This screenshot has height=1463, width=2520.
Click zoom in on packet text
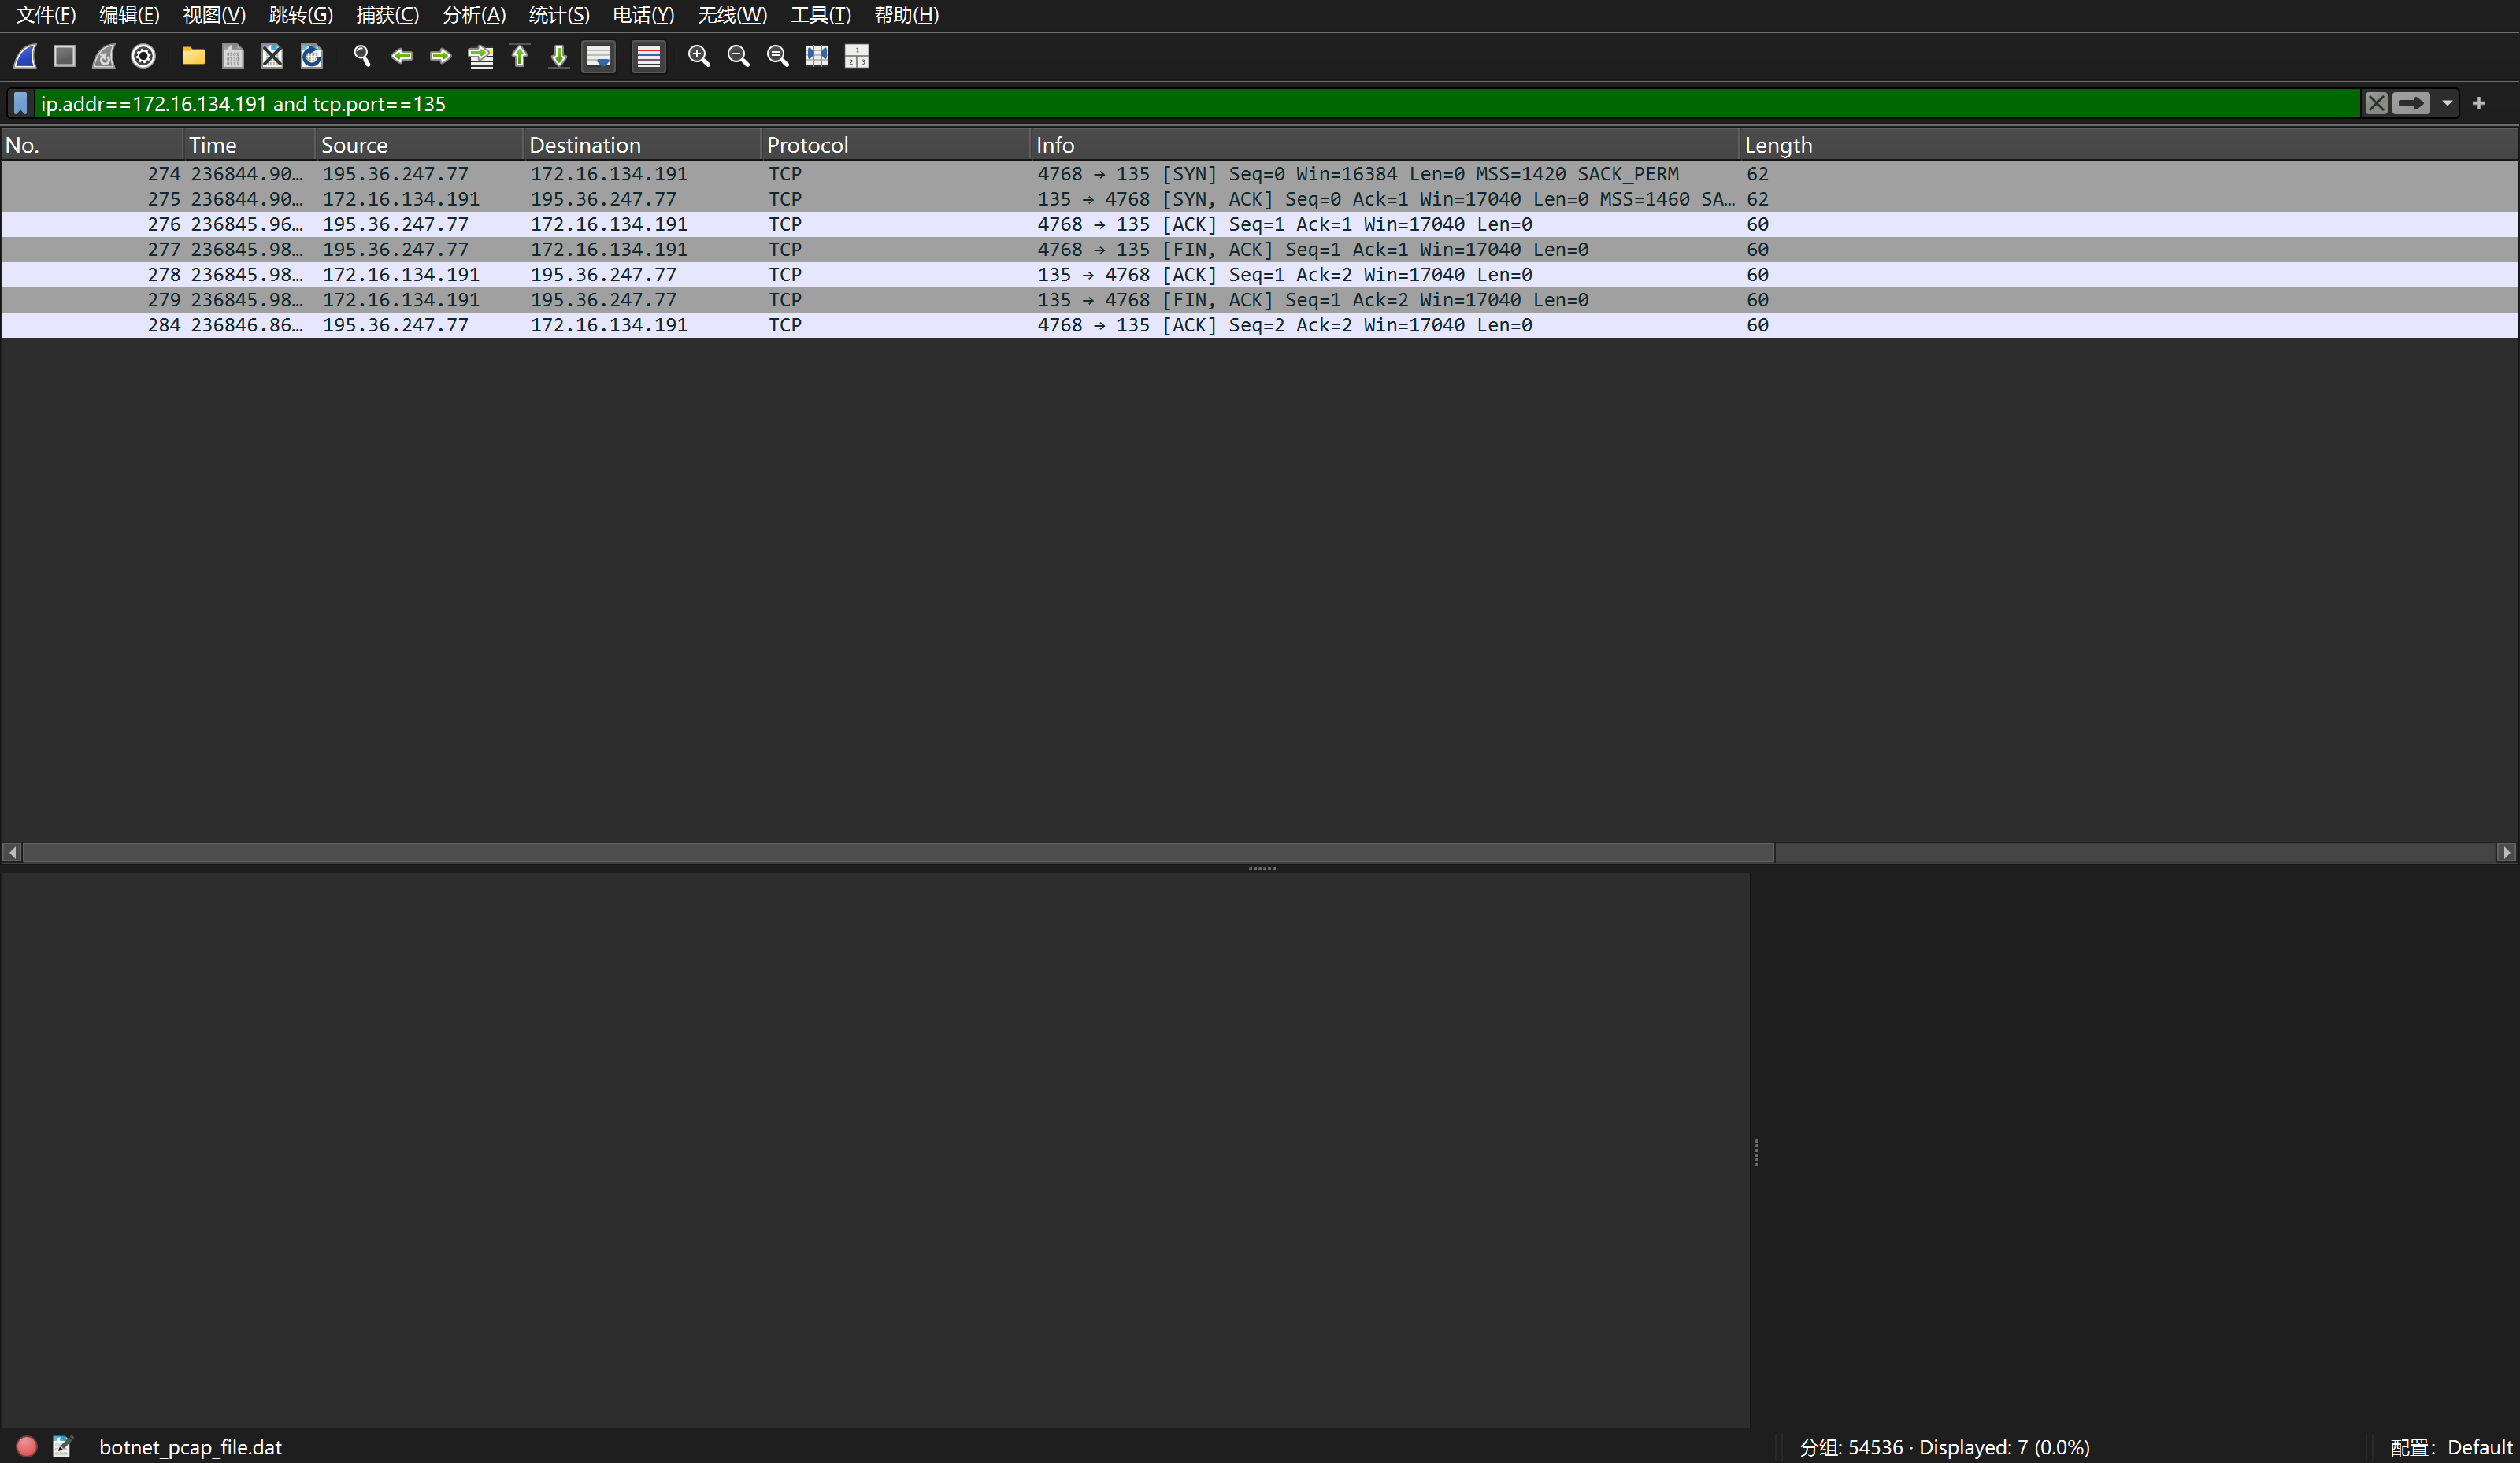point(699,56)
